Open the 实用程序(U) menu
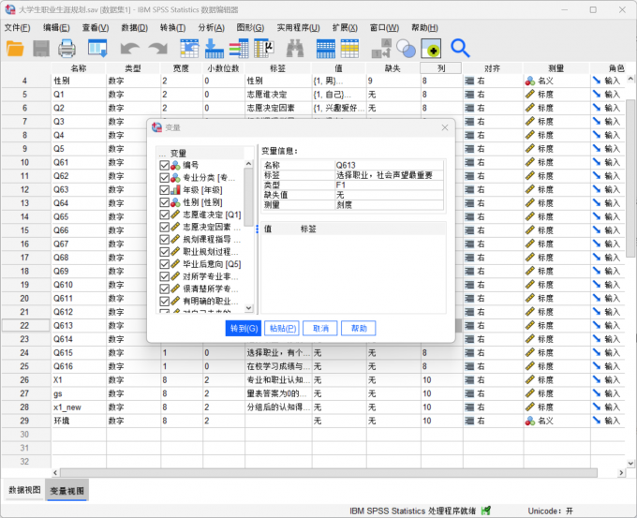 pyautogui.click(x=298, y=27)
